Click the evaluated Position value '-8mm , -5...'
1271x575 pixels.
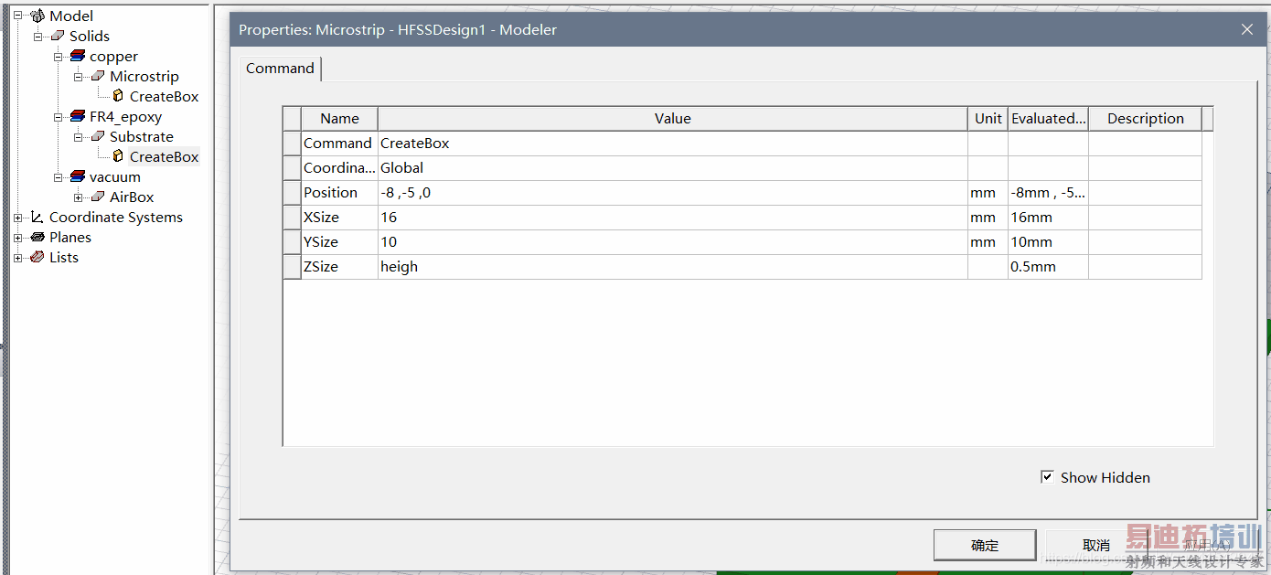1048,193
